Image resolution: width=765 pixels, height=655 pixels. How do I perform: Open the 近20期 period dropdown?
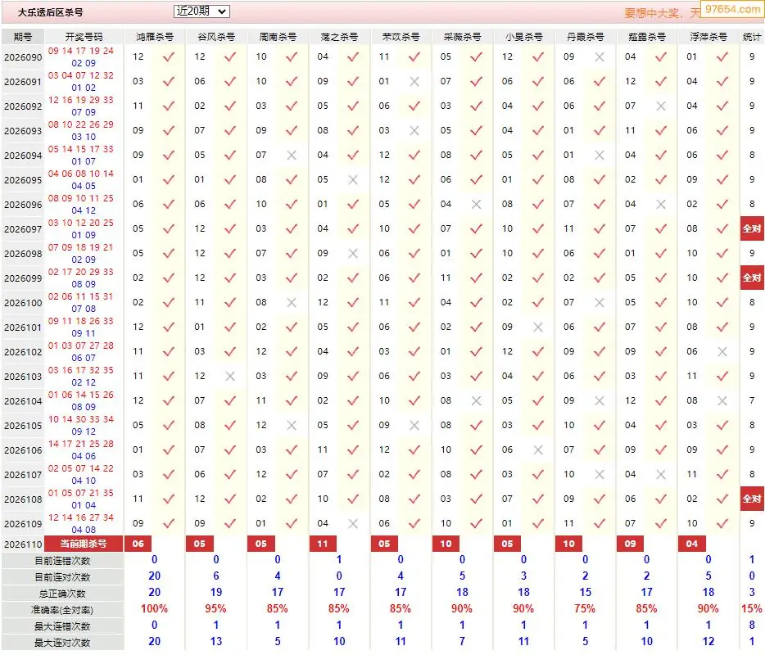(x=201, y=11)
